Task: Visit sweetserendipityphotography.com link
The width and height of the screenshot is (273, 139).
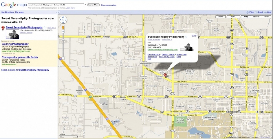Action: point(163,50)
